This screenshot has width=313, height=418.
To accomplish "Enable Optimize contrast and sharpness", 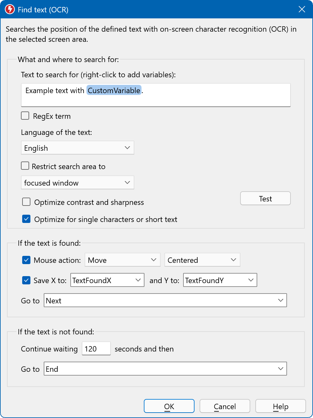I will tap(26, 202).
